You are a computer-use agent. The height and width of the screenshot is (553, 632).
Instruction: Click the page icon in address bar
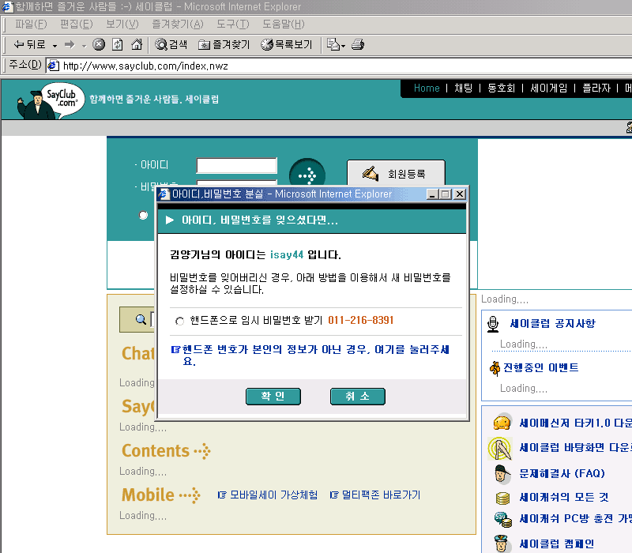(54, 66)
